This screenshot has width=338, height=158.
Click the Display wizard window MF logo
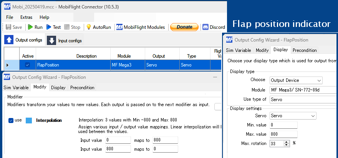(x=229, y=40)
